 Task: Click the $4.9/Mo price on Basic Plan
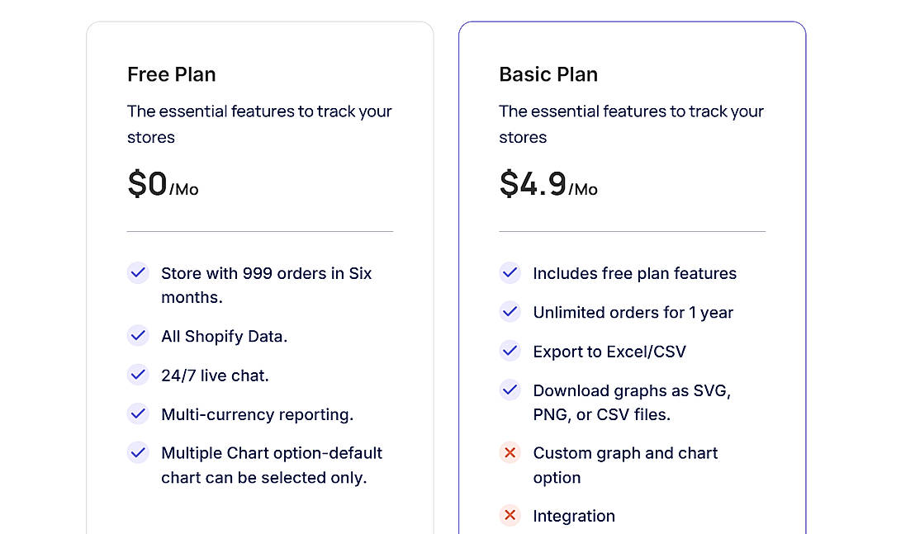548,184
